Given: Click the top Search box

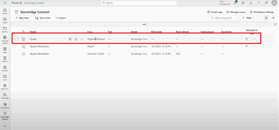Looking at the screenshot, I should tap(139, 3).
